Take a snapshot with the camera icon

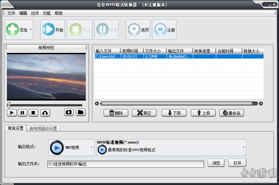(x=69, y=112)
